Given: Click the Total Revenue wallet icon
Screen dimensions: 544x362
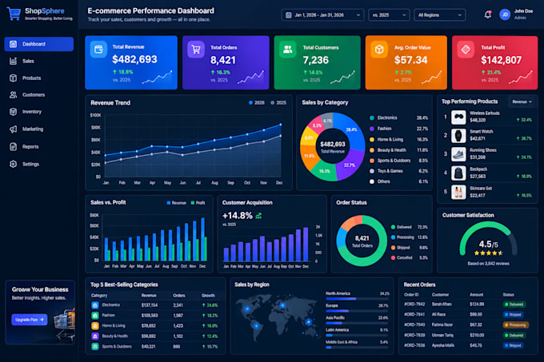Looking at the screenshot, I should (x=98, y=50).
